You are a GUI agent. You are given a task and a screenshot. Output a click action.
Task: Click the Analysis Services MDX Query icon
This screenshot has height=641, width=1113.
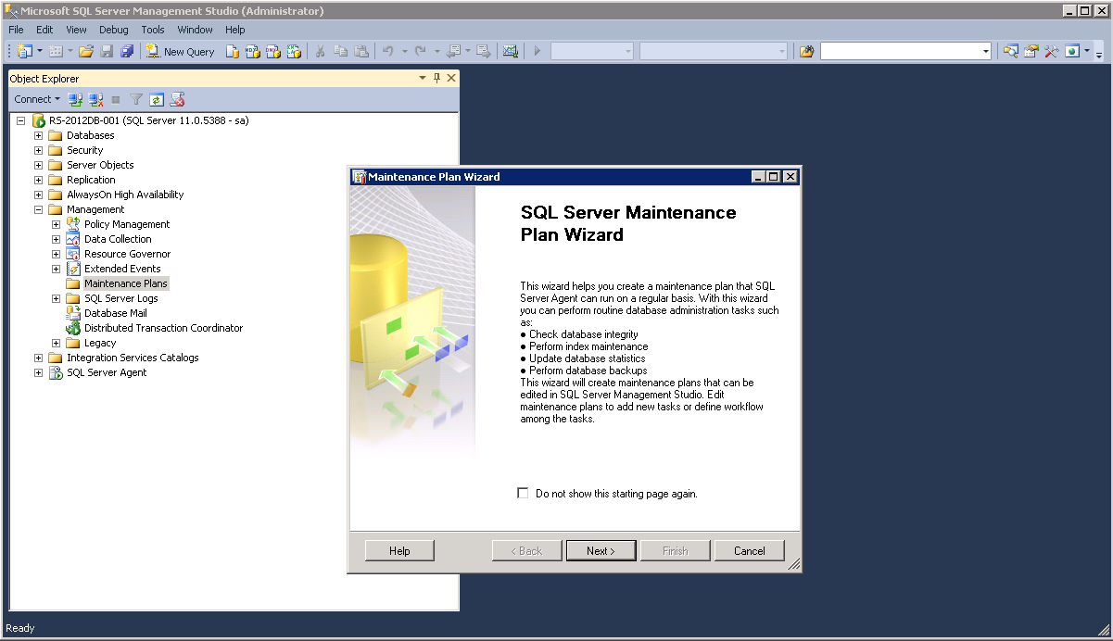click(x=253, y=52)
